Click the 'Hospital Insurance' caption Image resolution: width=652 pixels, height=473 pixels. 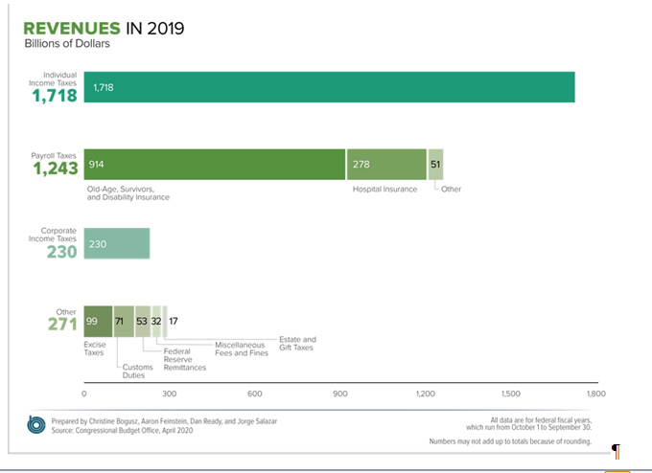coord(384,189)
